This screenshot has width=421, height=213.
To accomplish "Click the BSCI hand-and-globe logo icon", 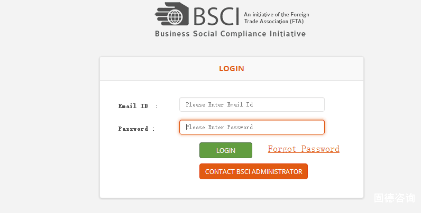I will click(x=172, y=14).
